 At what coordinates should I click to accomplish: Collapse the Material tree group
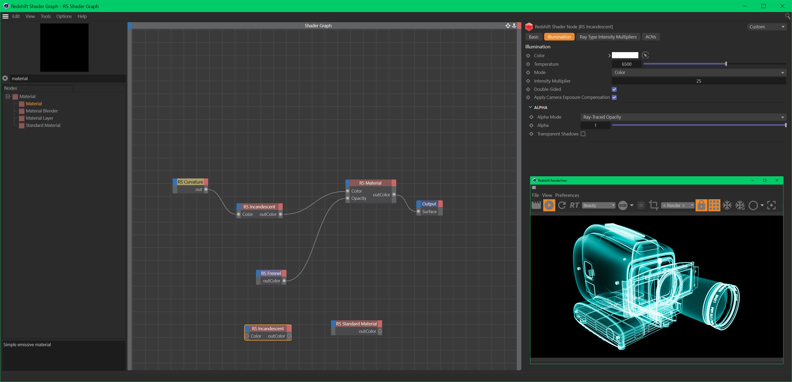(8, 96)
